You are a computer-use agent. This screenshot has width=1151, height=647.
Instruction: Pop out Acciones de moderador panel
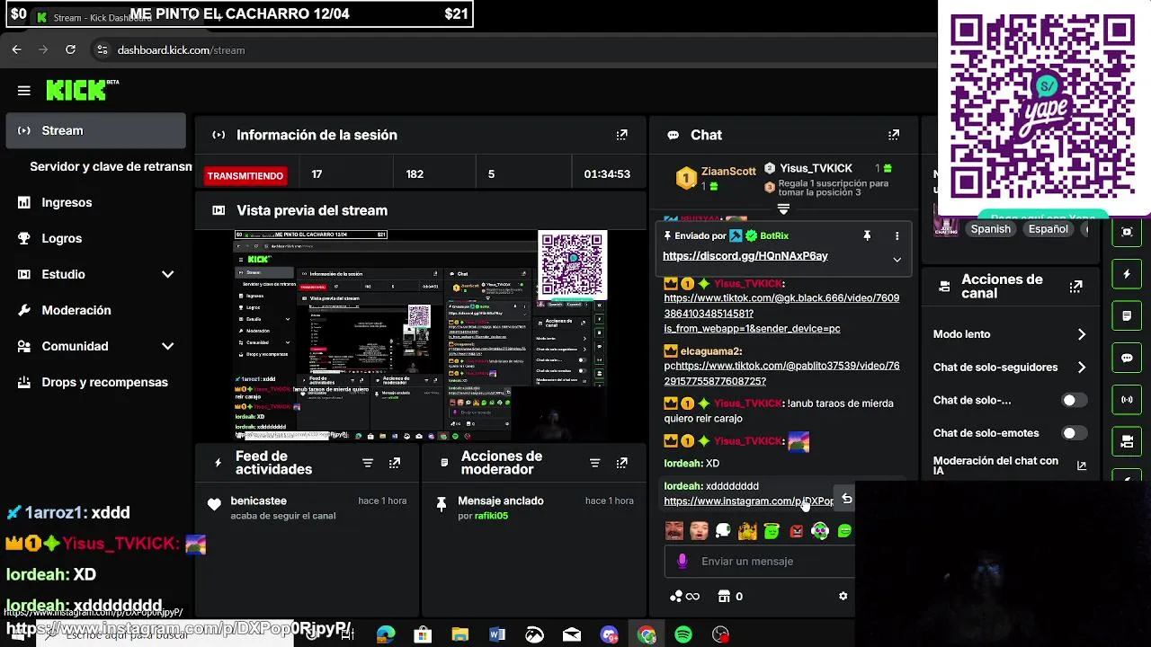[x=621, y=463]
